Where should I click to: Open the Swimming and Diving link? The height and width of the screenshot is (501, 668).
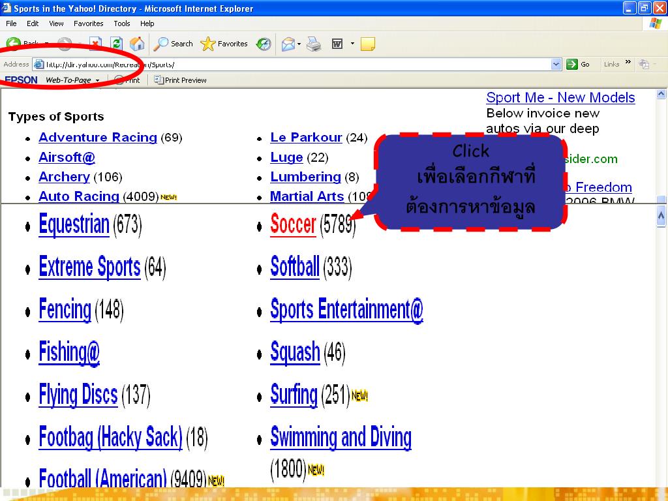(341, 438)
